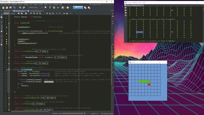The height and width of the screenshot is (115, 204).
Task: Undo the last edit with the orange arrow
Action: pyautogui.click(x=20, y=8)
